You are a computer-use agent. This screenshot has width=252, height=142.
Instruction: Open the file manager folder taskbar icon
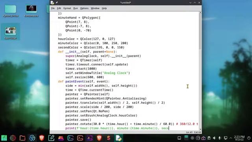tap(22, 138)
